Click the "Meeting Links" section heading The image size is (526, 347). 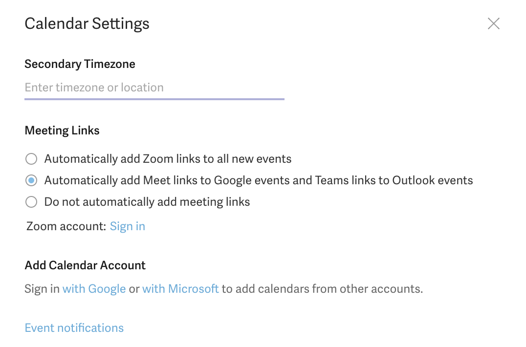pyautogui.click(x=62, y=131)
